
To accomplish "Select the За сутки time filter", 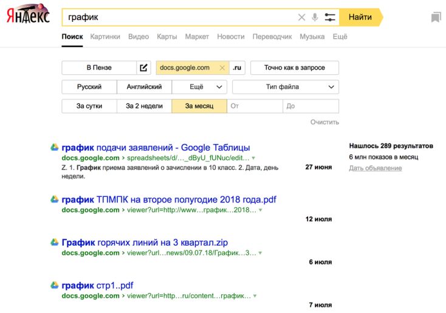I will pyautogui.click(x=89, y=106).
